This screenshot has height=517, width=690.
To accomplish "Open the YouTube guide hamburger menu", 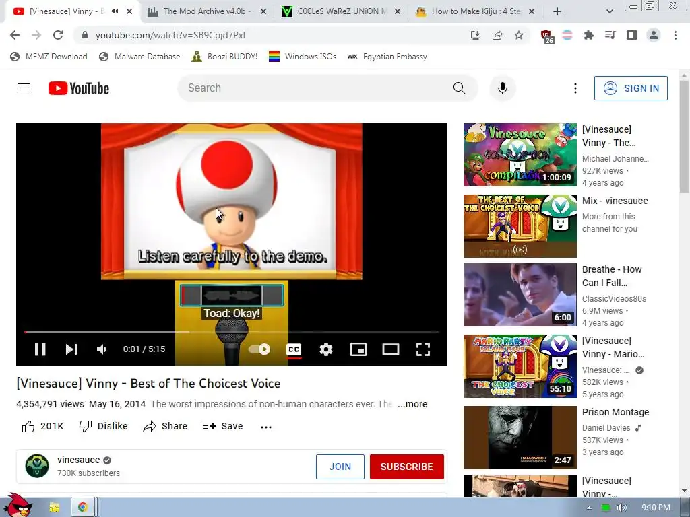I will 24,88.
